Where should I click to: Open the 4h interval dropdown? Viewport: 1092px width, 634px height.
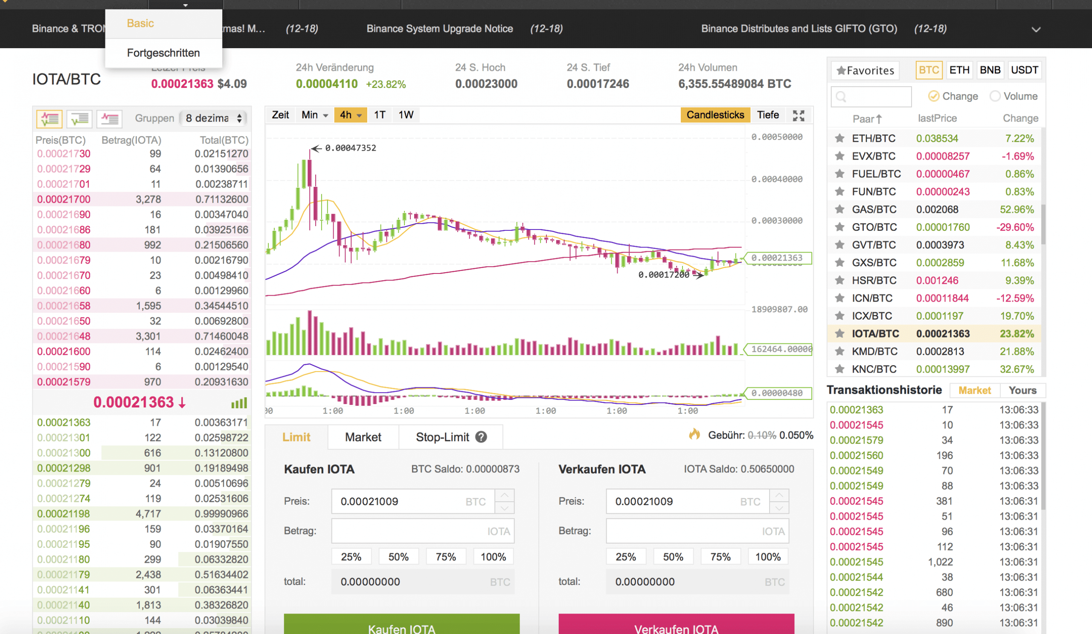tap(351, 115)
